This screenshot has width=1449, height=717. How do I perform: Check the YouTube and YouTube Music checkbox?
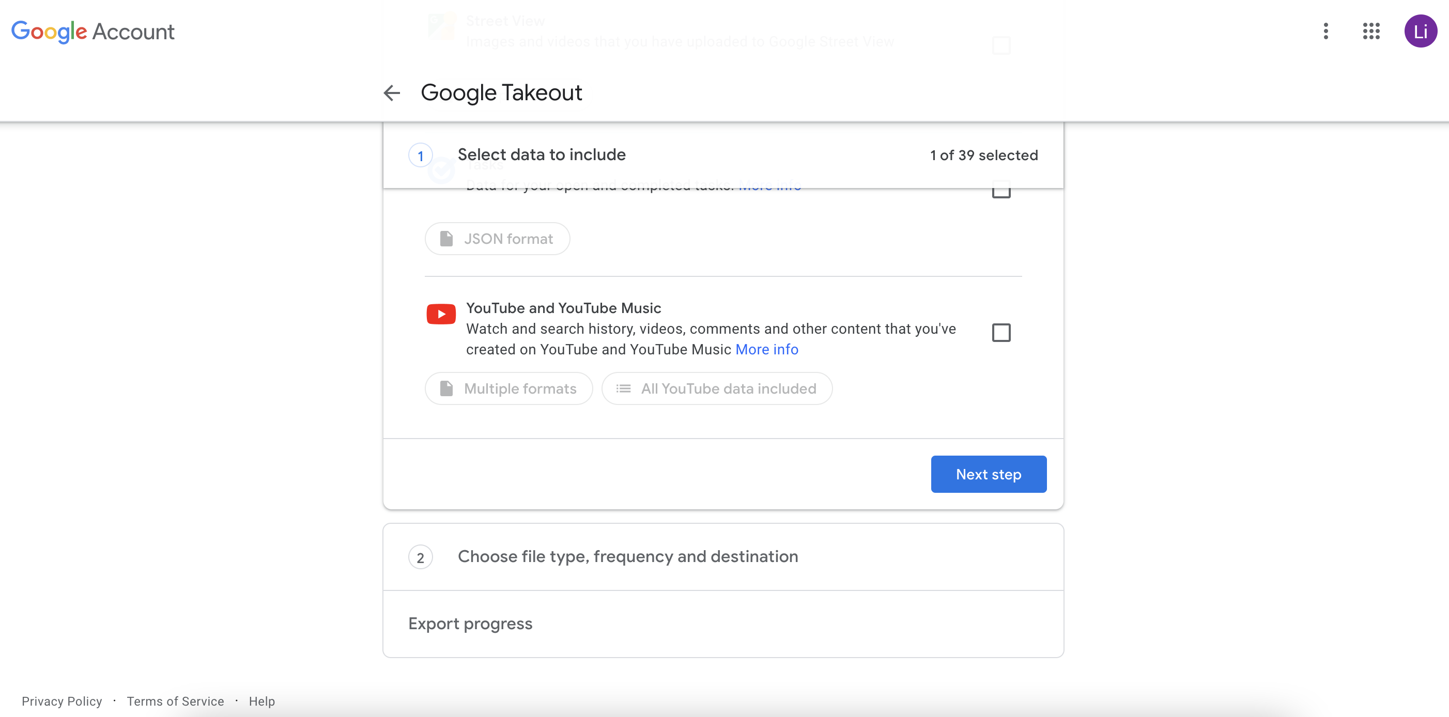1000,332
